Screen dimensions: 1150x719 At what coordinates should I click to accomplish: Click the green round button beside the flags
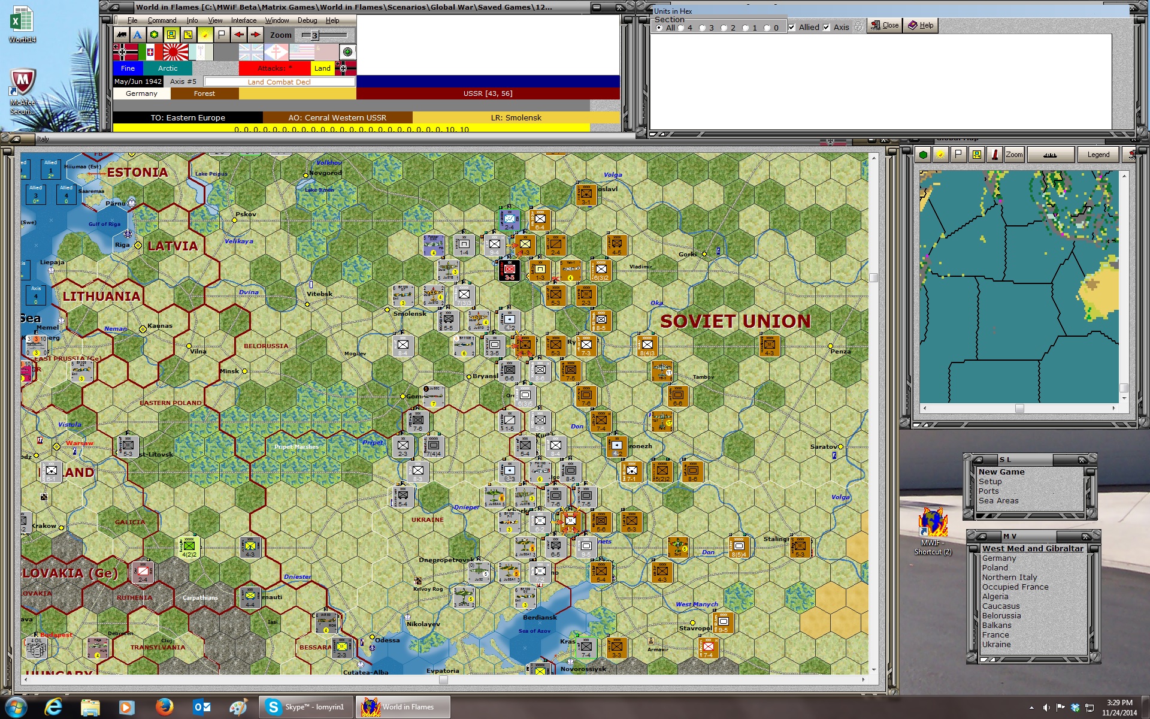[347, 52]
